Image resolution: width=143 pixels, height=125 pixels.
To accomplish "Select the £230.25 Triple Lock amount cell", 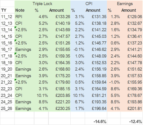I will pyautogui.click(x=60, y=108).
